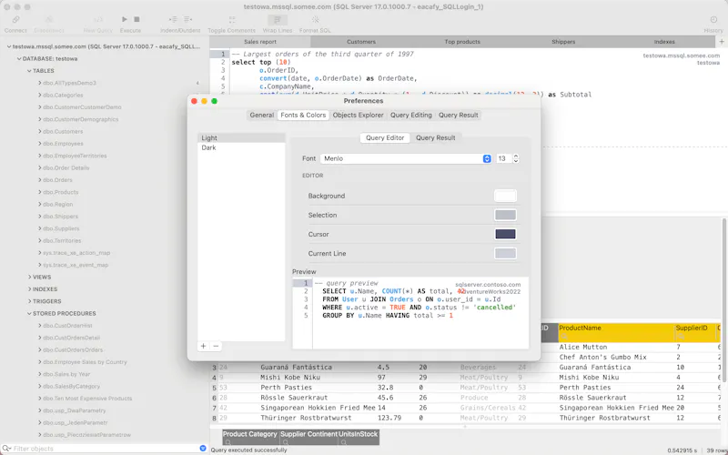Screen dimensions: 728x455
Task: Remove selected theme with minus button
Action: coord(216,346)
